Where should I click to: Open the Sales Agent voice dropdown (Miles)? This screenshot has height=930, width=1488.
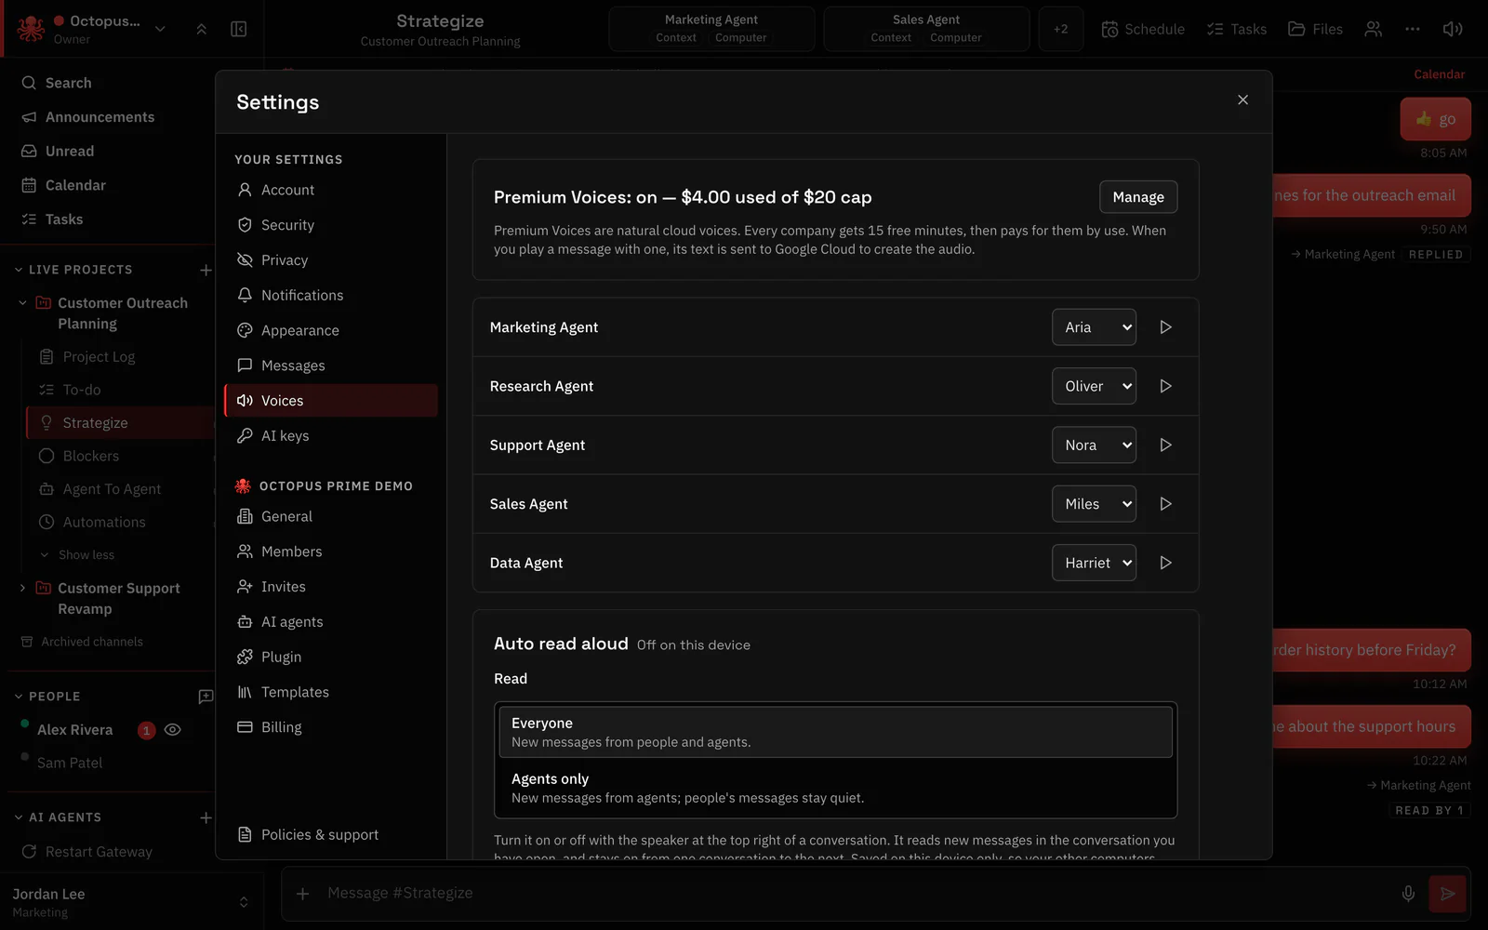click(x=1094, y=504)
